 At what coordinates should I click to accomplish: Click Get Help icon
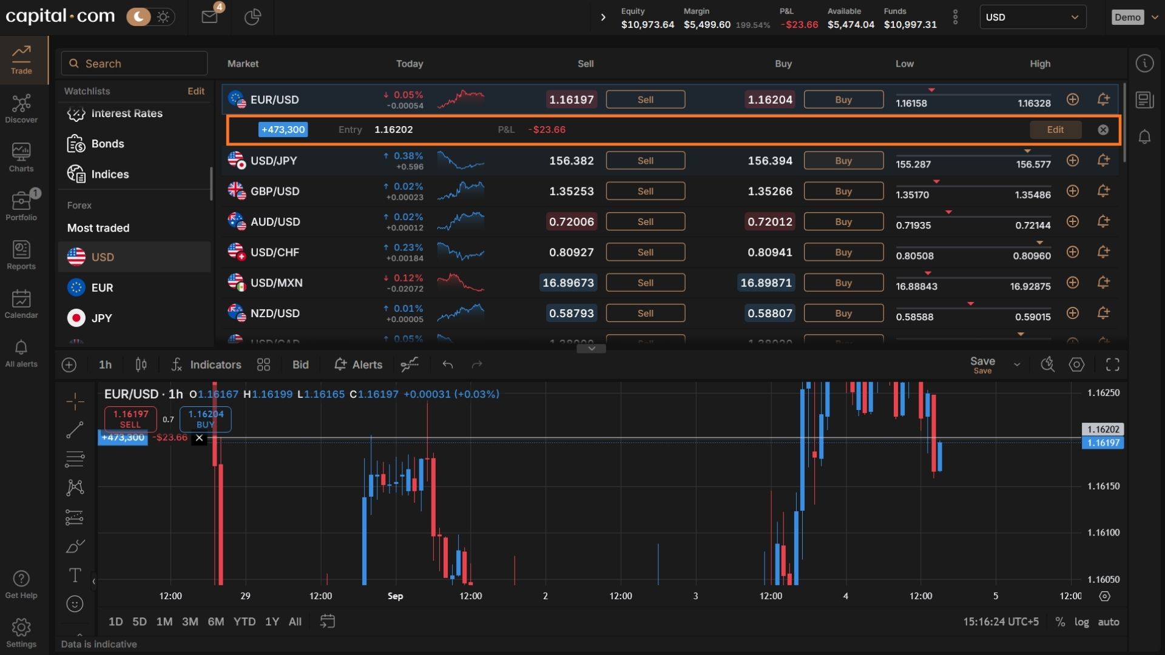point(21,585)
